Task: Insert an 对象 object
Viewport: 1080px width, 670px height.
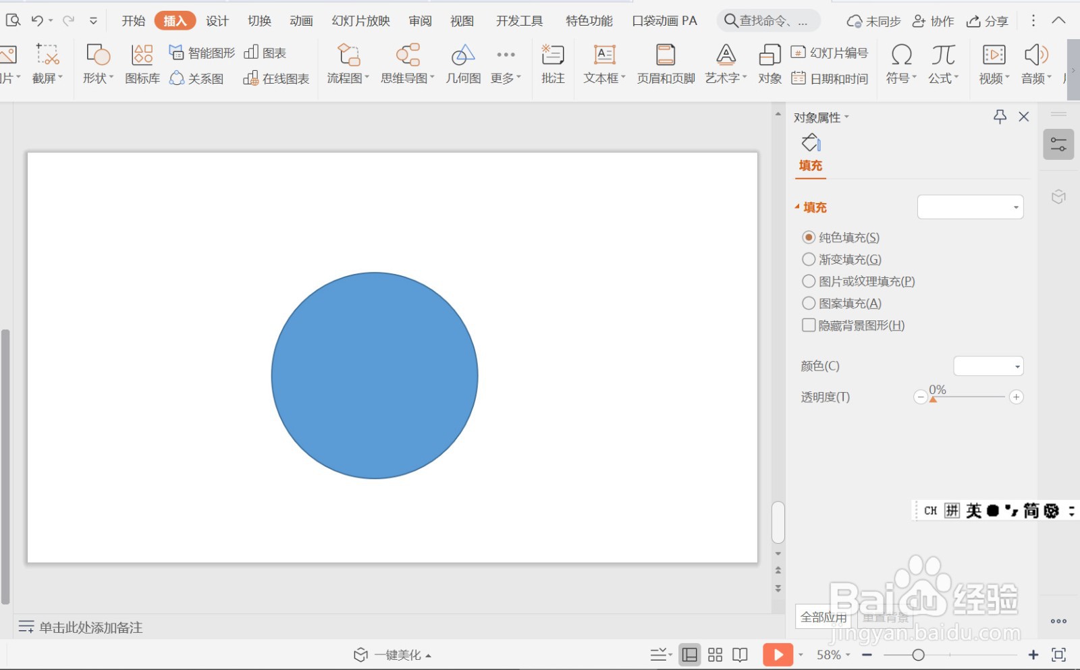Action: tap(769, 64)
